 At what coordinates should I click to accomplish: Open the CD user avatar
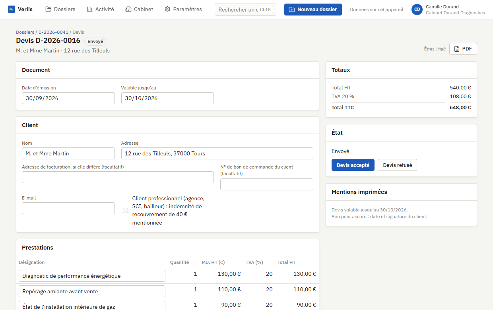point(417,10)
